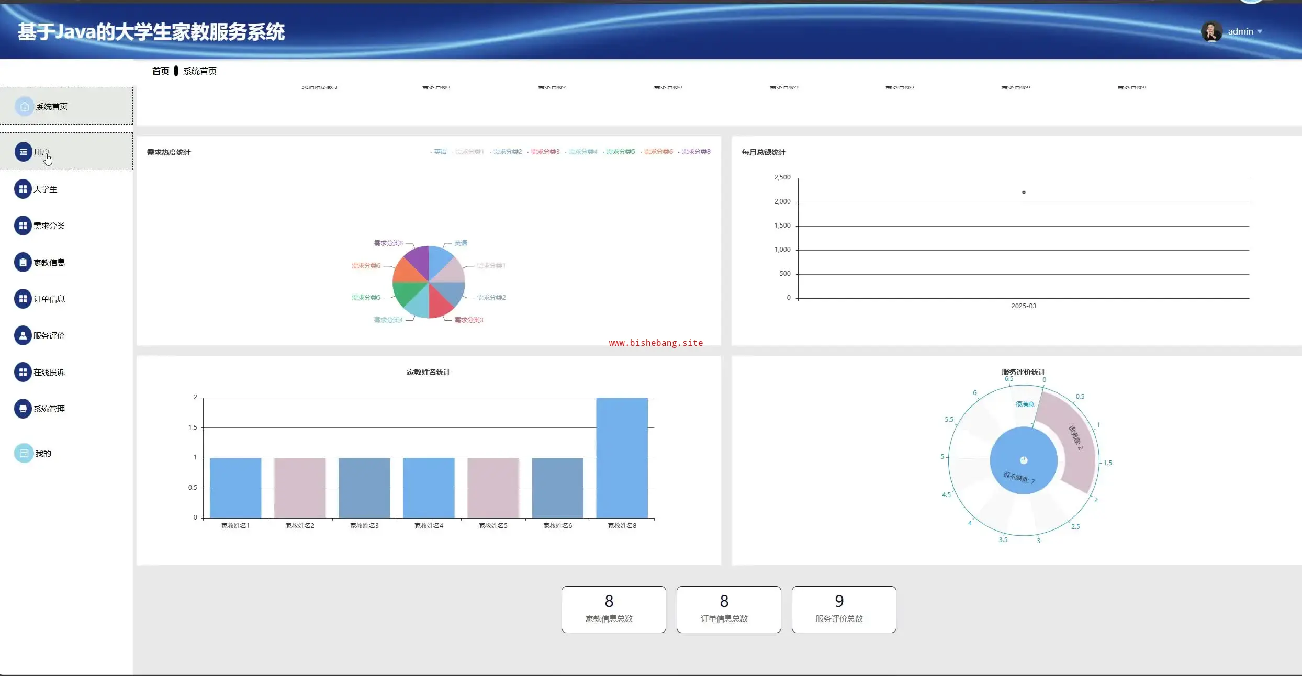1302x676 pixels.
Task: Click the 我的 card icon
Action: pyautogui.click(x=24, y=453)
